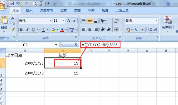Expand borders dropdown arrow
Screen dimensions: 178x105
tap(48, 30)
